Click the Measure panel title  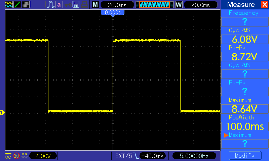click(x=241, y=5)
